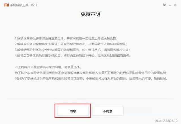Minimize the unlock tool window
Image resolution: width=181 pixels, height=124 pixels.
170,5
